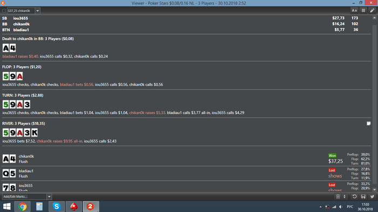Open PokerStars from the taskbar
Screen dimensions: 378x212
coord(73,207)
